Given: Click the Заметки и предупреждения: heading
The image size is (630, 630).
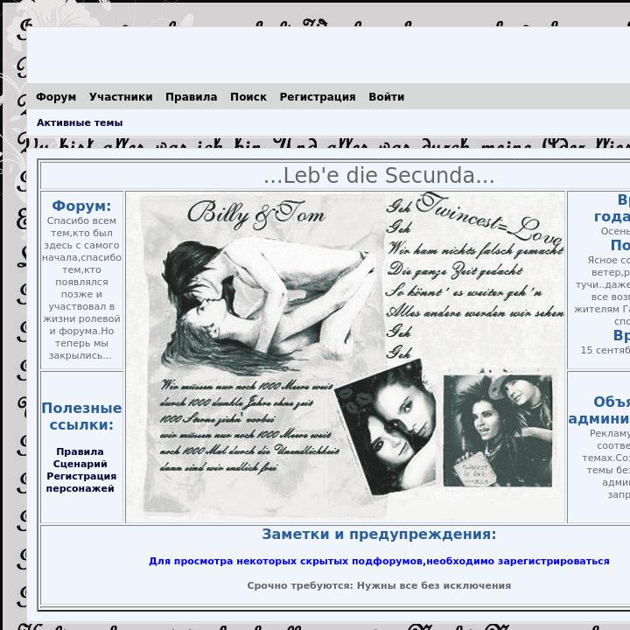Looking at the screenshot, I should (379, 534).
